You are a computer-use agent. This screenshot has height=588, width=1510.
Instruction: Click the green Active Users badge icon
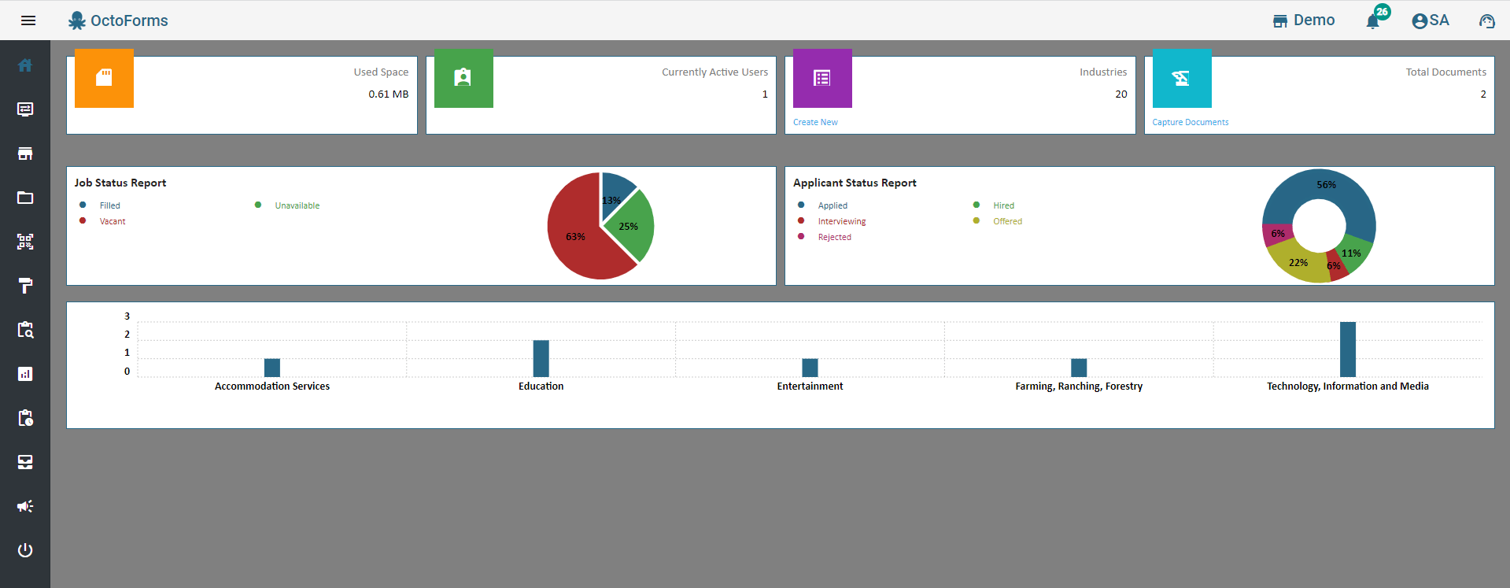tap(463, 78)
